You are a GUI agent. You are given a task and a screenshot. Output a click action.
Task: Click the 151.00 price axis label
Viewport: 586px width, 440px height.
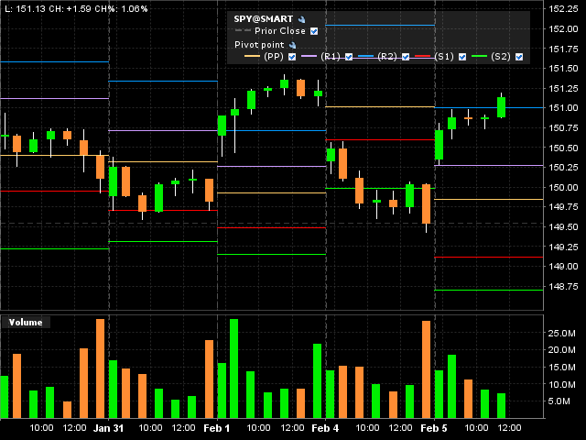(x=564, y=108)
